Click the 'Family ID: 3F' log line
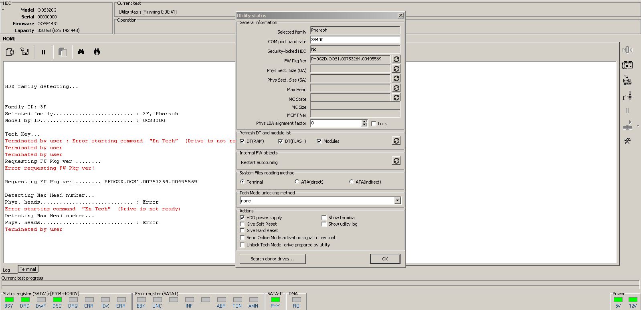Image resolution: width=641 pixels, height=310 pixels. coord(26,107)
